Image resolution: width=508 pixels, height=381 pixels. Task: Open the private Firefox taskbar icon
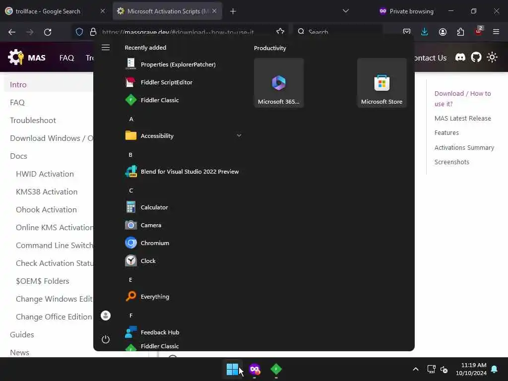pyautogui.click(x=254, y=369)
